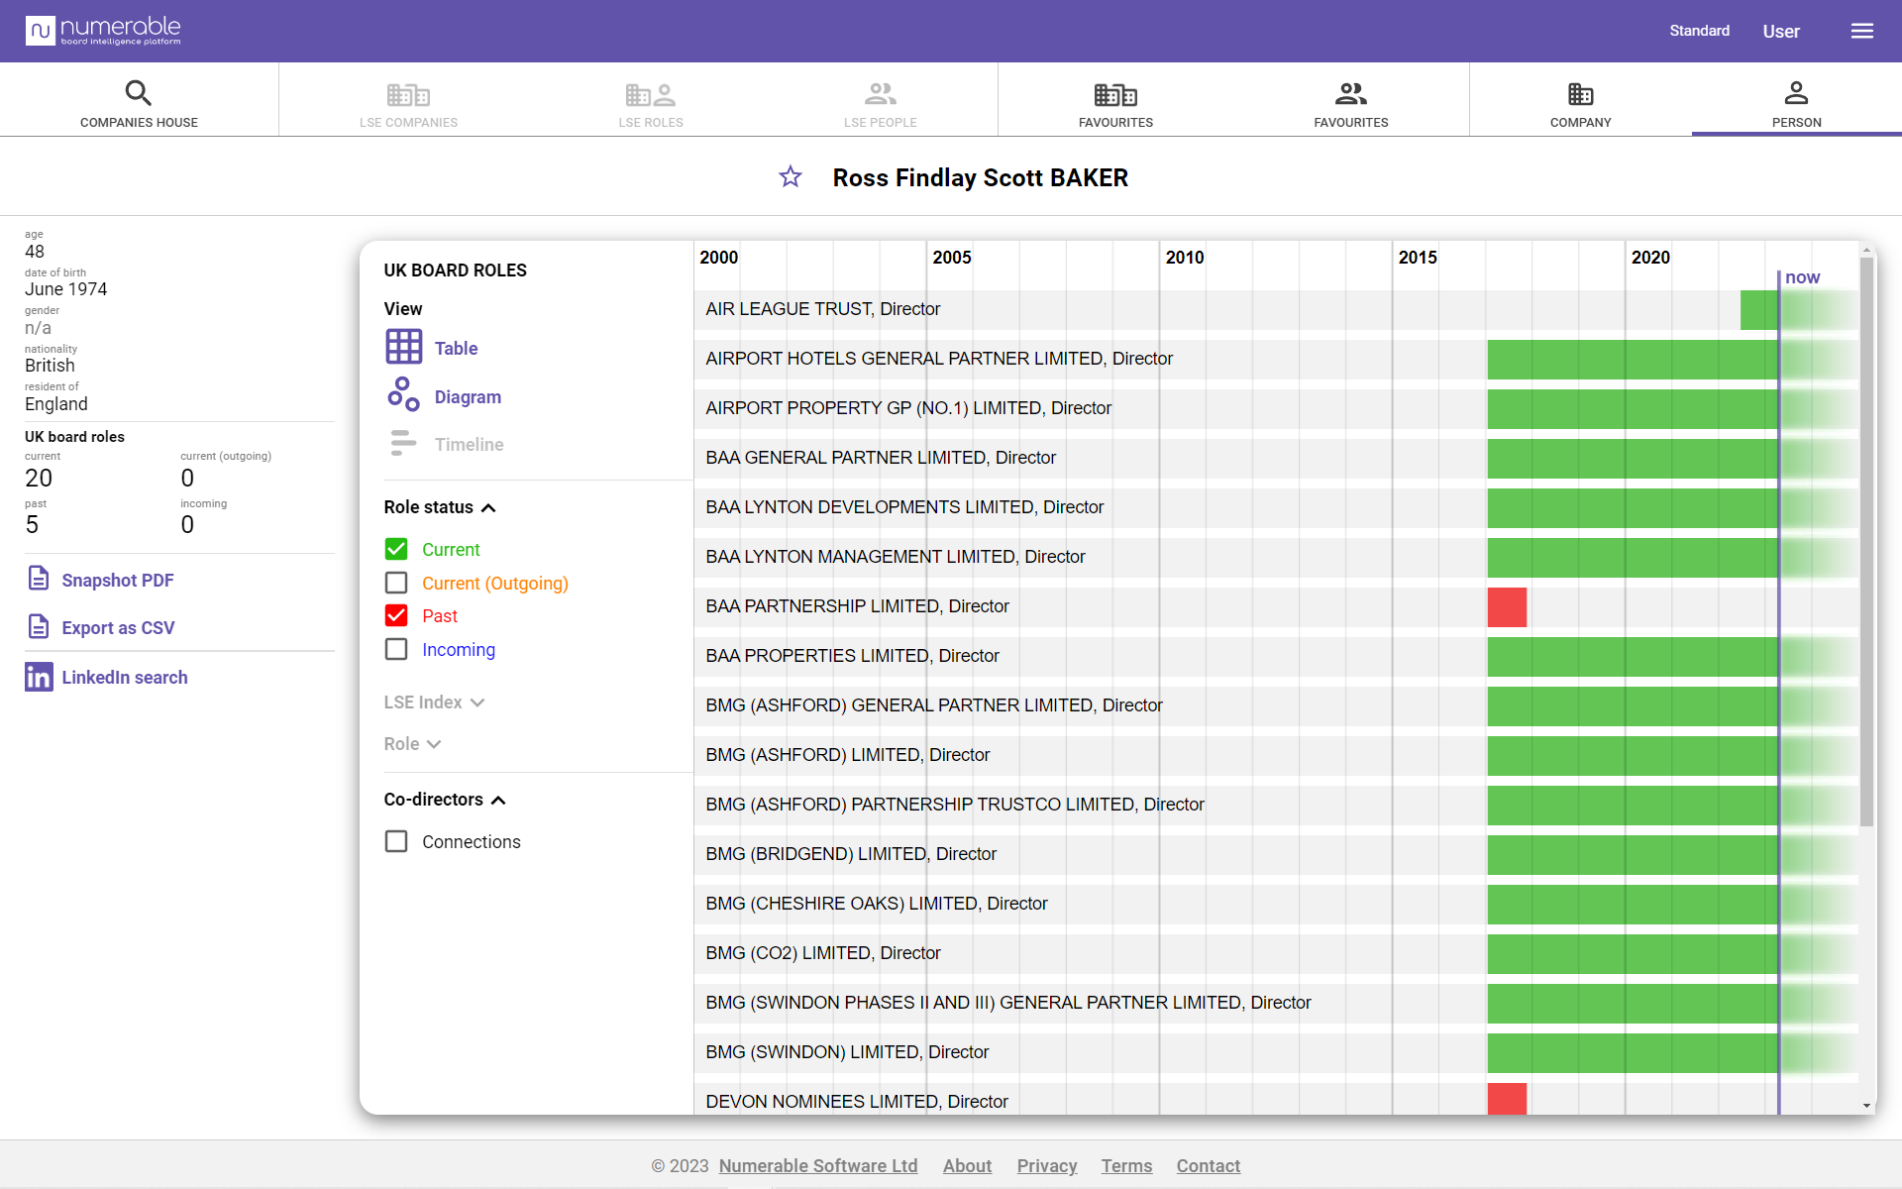Viewport: 1902px width, 1189px height.
Task: Click the Numerable logo
Action: tap(103, 31)
